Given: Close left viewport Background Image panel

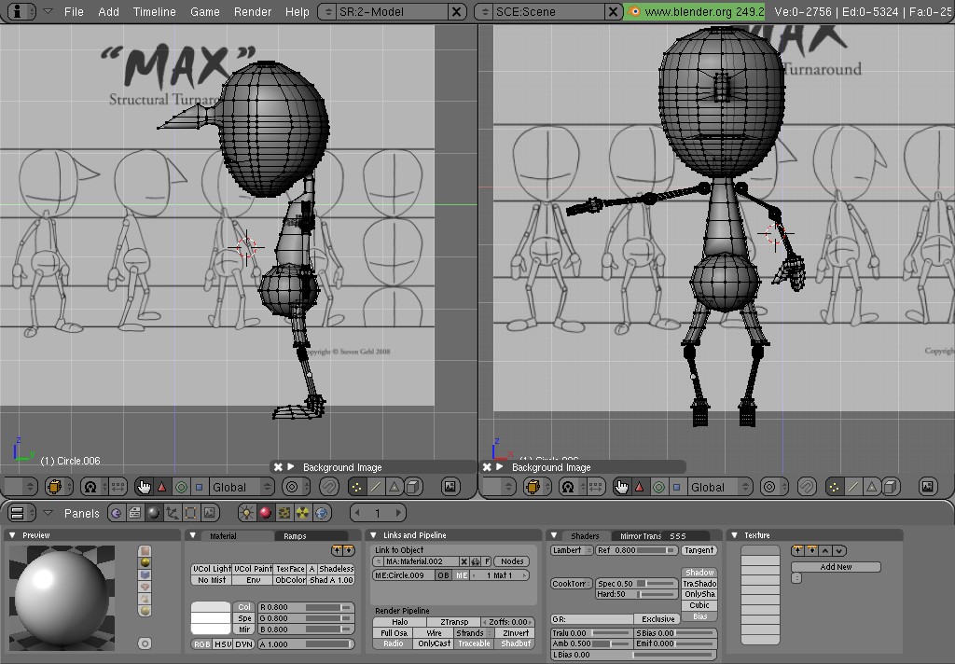Looking at the screenshot, I should [x=278, y=467].
